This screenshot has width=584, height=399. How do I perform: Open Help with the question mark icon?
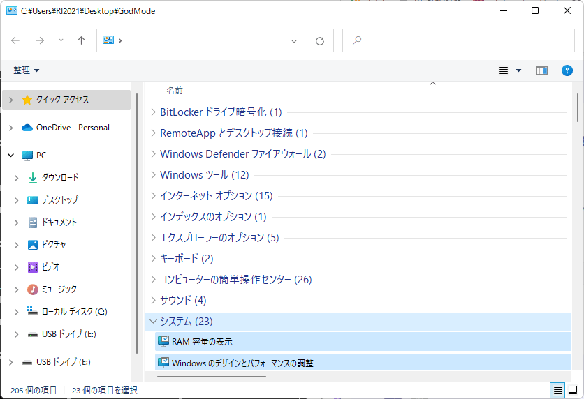[x=567, y=70]
